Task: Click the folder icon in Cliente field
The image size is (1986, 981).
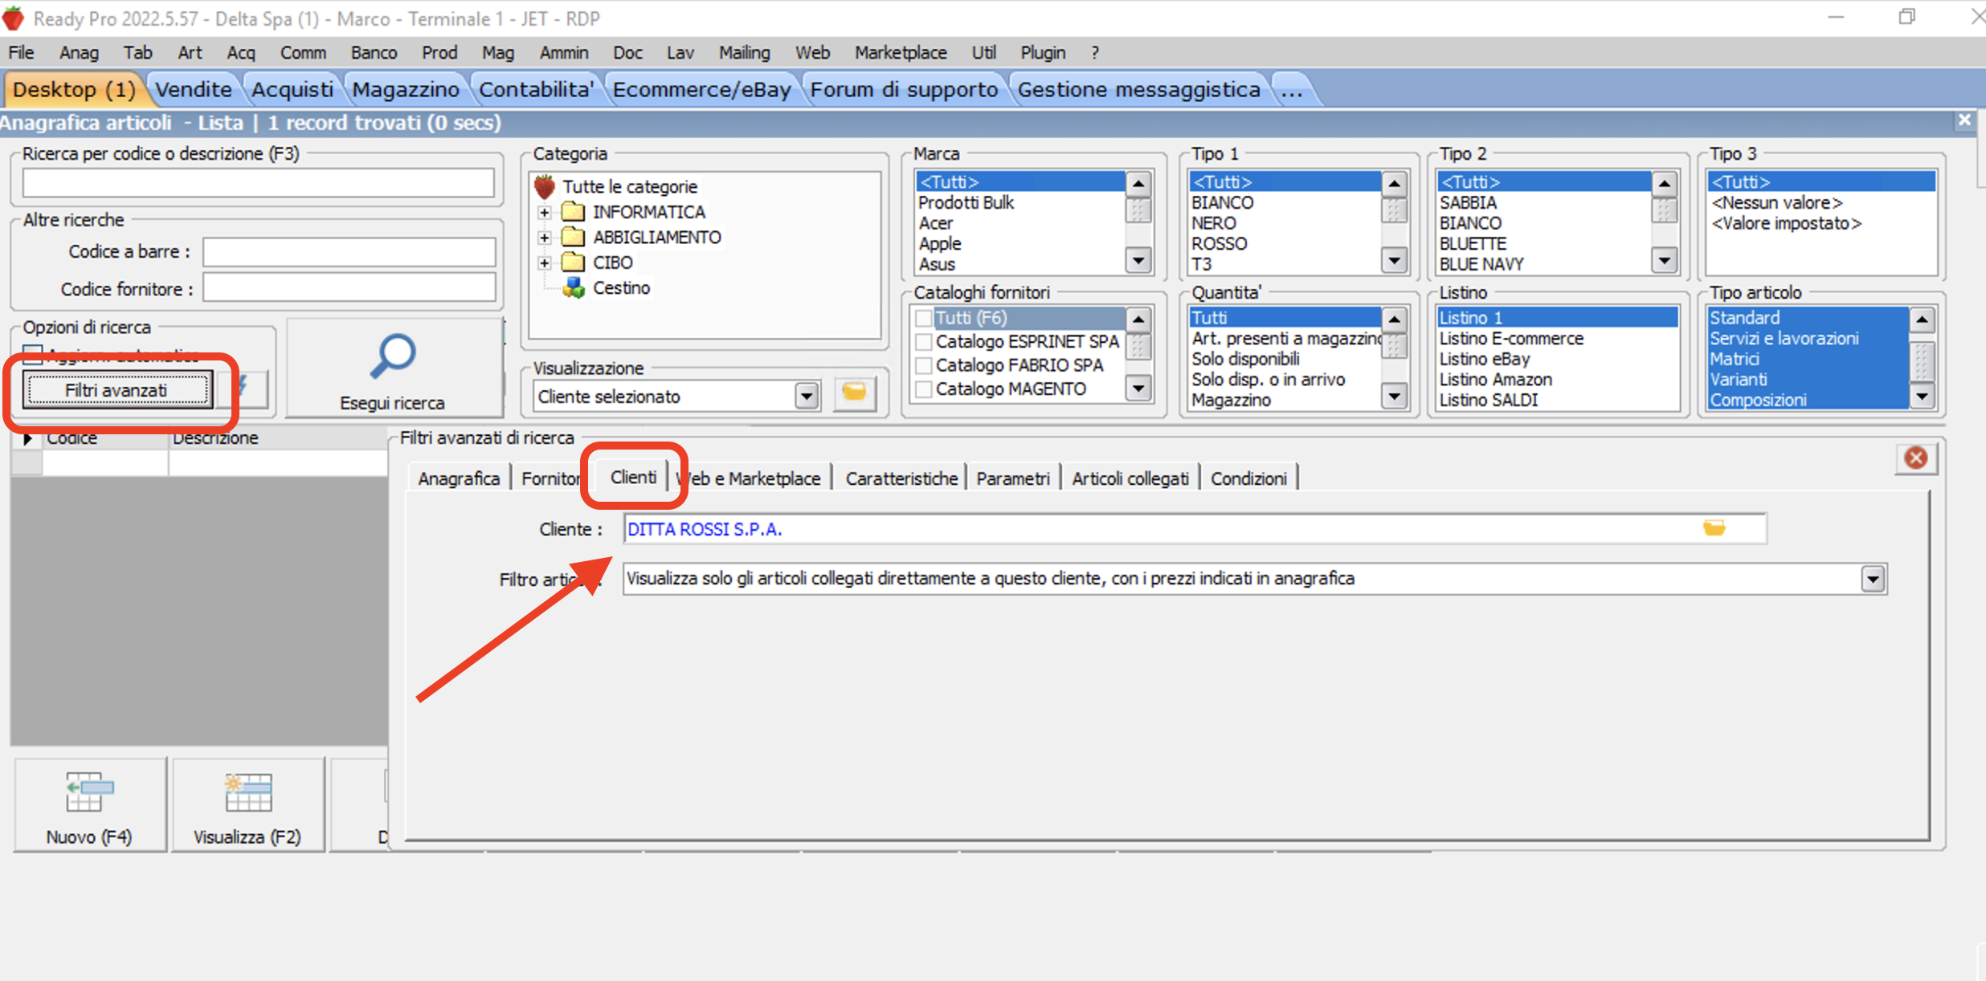Action: [x=1714, y=528]
